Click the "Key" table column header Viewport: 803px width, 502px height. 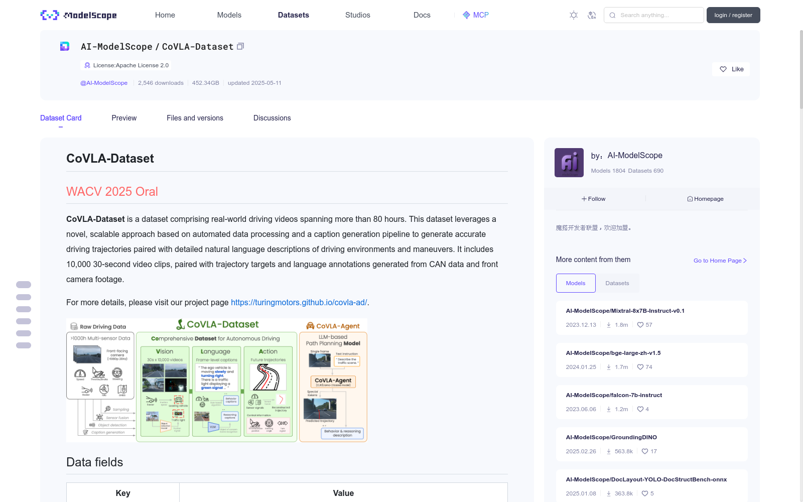(123, 493)
